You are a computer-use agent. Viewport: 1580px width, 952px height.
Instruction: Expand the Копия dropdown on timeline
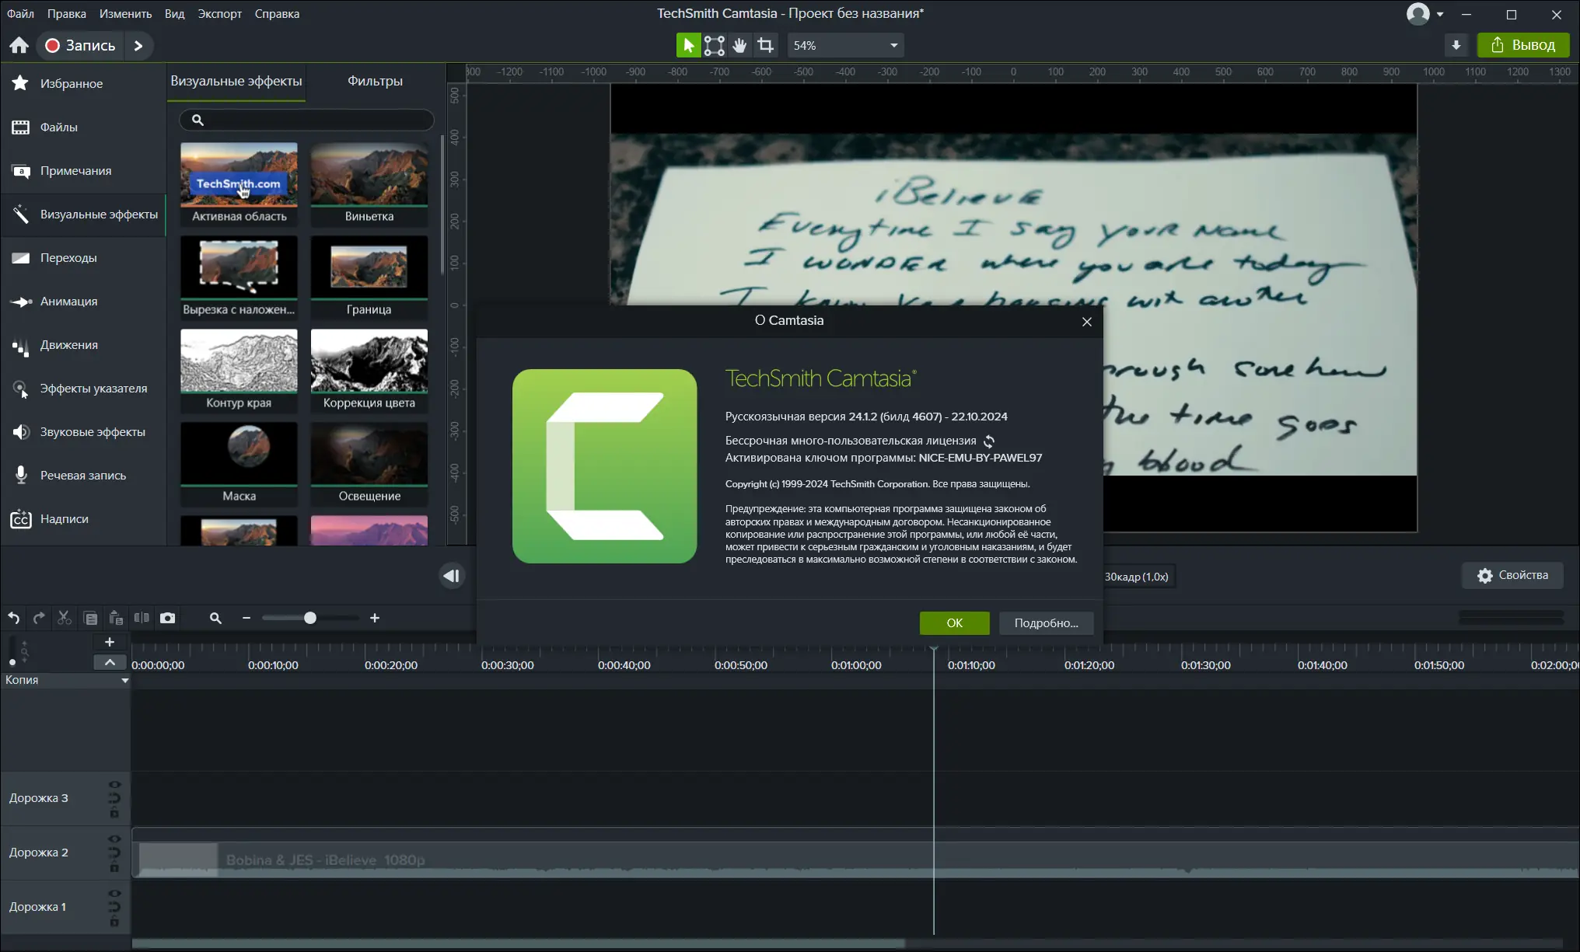124,680
